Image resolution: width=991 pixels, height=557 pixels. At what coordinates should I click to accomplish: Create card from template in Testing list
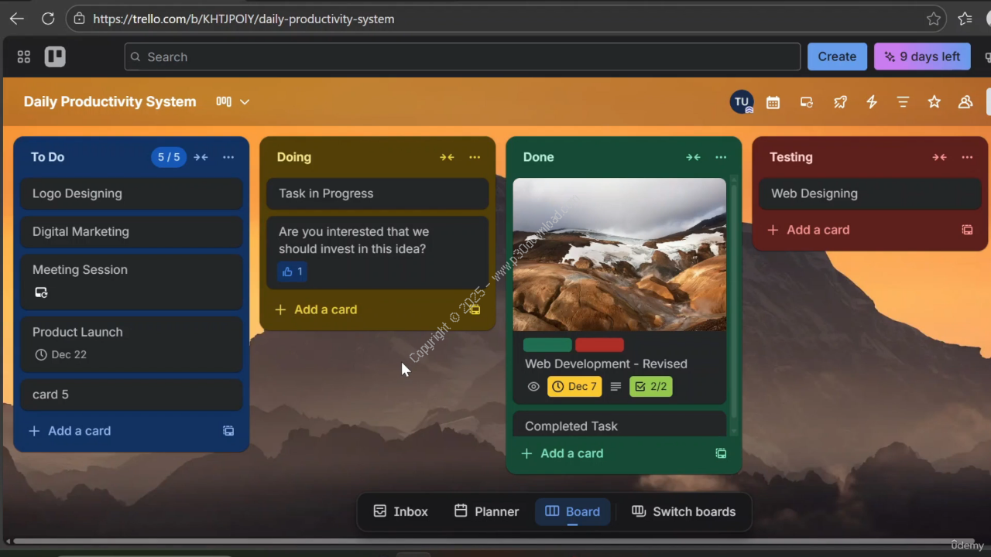967,230
